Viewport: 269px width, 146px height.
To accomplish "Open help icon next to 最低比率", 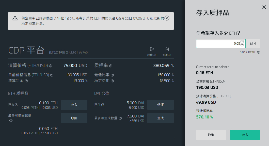I will pyautogui.click(x=112, y=75).
